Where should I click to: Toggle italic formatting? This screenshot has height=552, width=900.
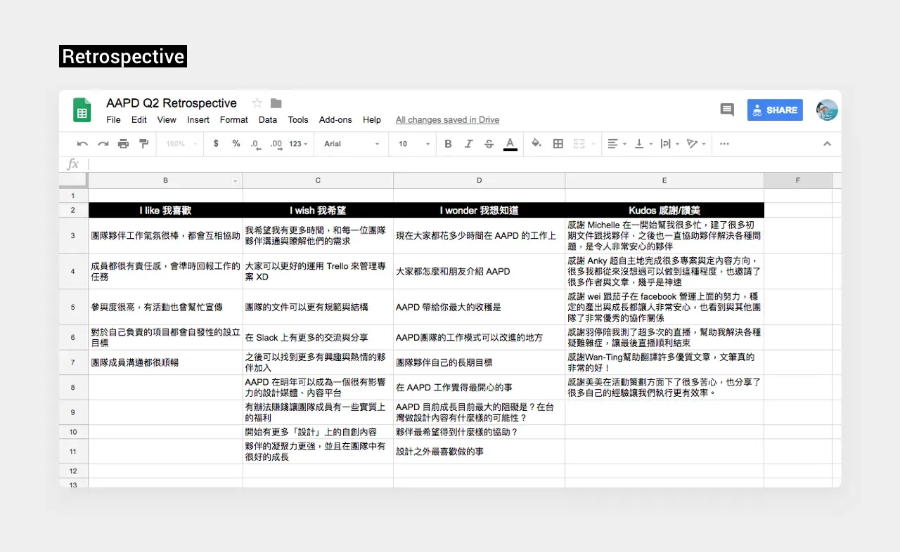coord(469,144)
